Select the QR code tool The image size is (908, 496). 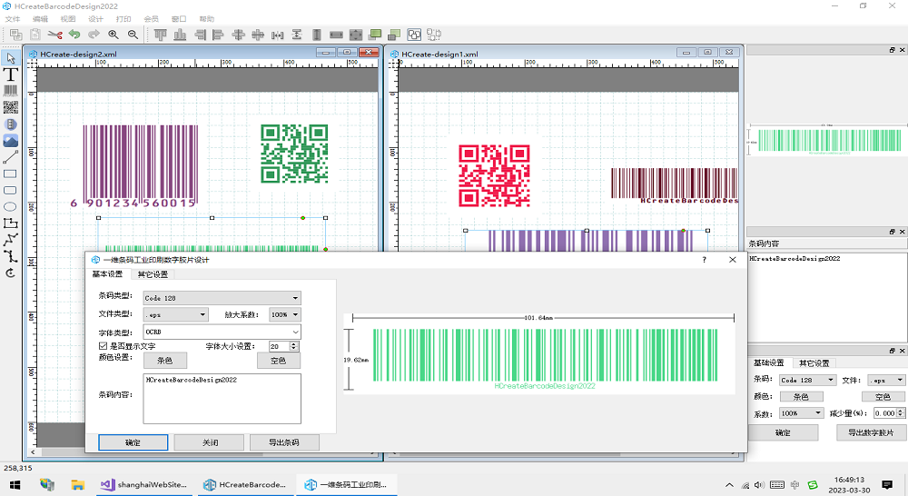click(x=11, y=108)
